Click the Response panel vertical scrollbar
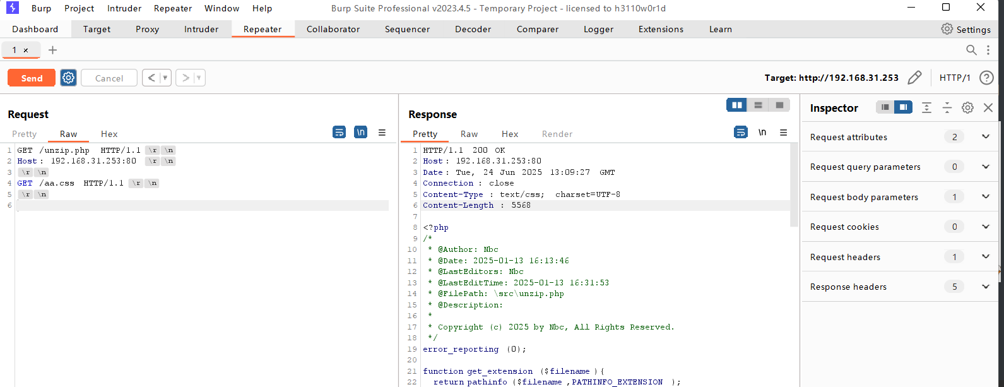The image size is (1004, 387). [x=794, y=185]
